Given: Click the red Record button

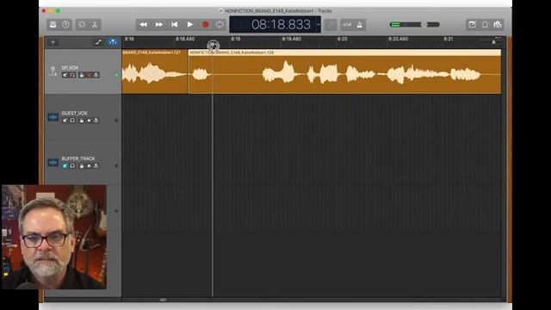Looking at the screenshot, I should coord(206,24).
